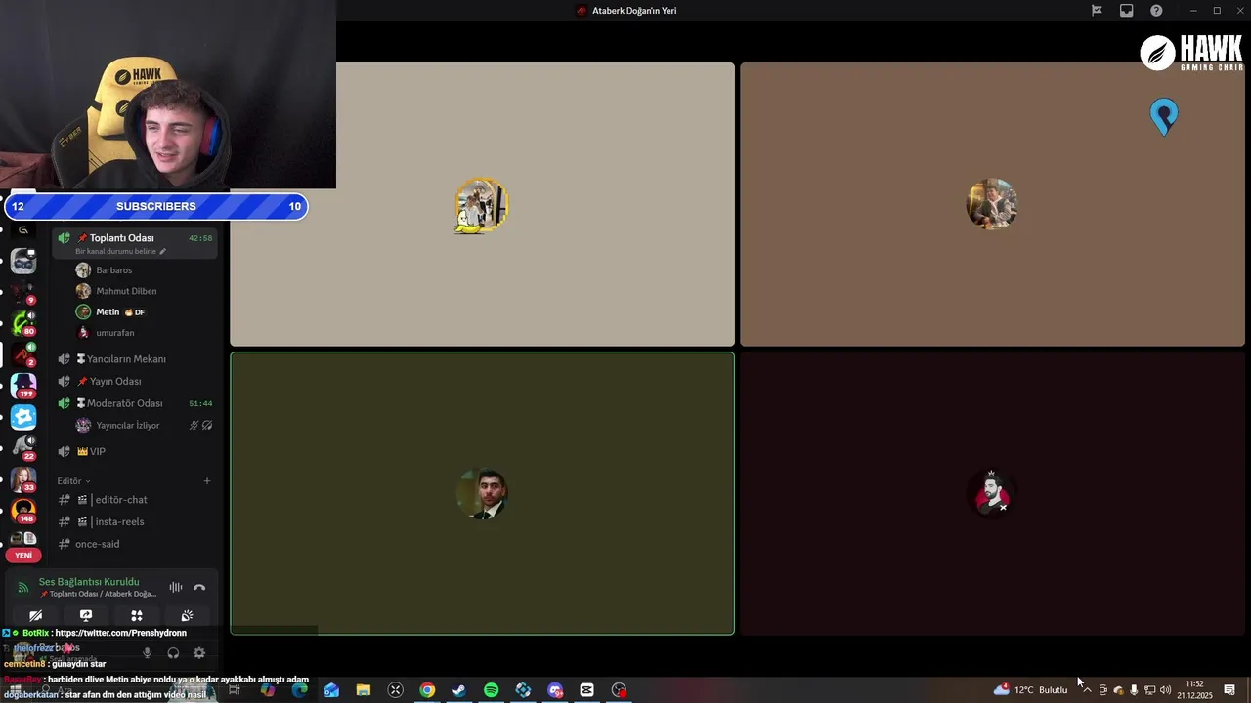
Task: Open Toplantı Odası / Ataberk Doğa... link
Action: coord(98,594)
